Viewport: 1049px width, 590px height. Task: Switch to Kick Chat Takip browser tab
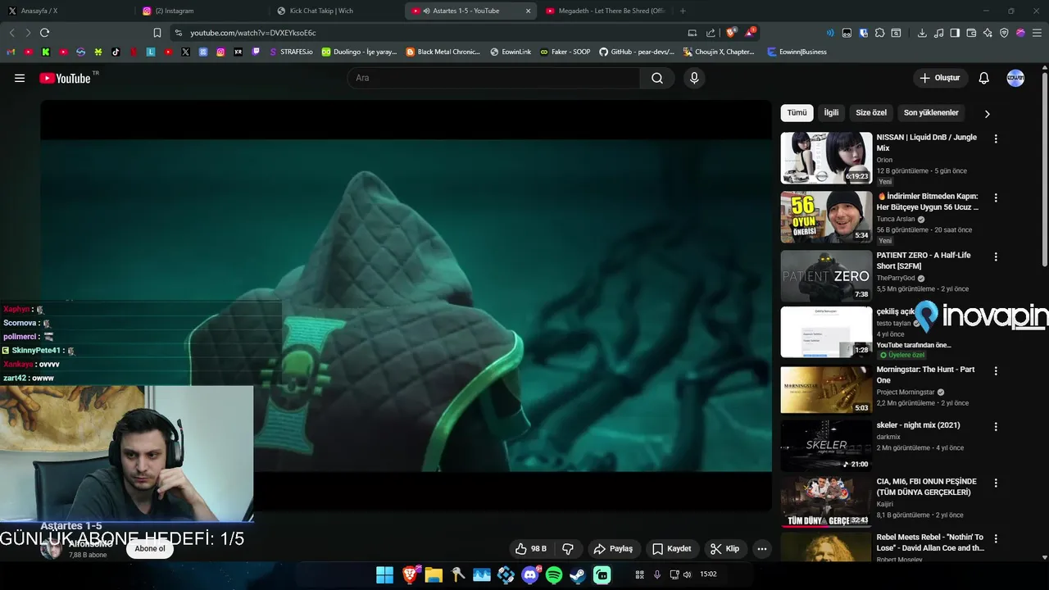(x=336, y=11)
